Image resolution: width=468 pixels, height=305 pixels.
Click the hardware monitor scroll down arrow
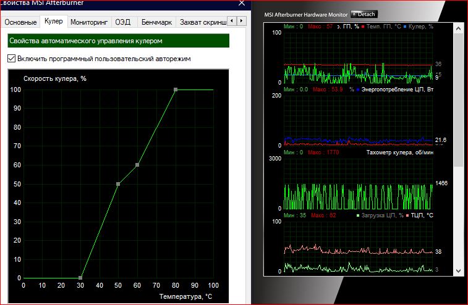point(459,271)
